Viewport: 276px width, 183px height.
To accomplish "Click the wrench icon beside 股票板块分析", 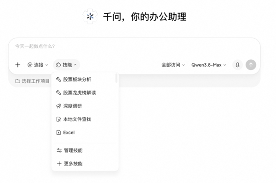I will pyautogui.click(x=58, y=80).
